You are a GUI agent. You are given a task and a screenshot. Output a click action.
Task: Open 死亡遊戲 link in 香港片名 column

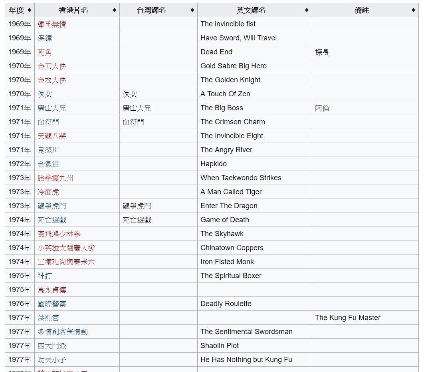(52, 220)
